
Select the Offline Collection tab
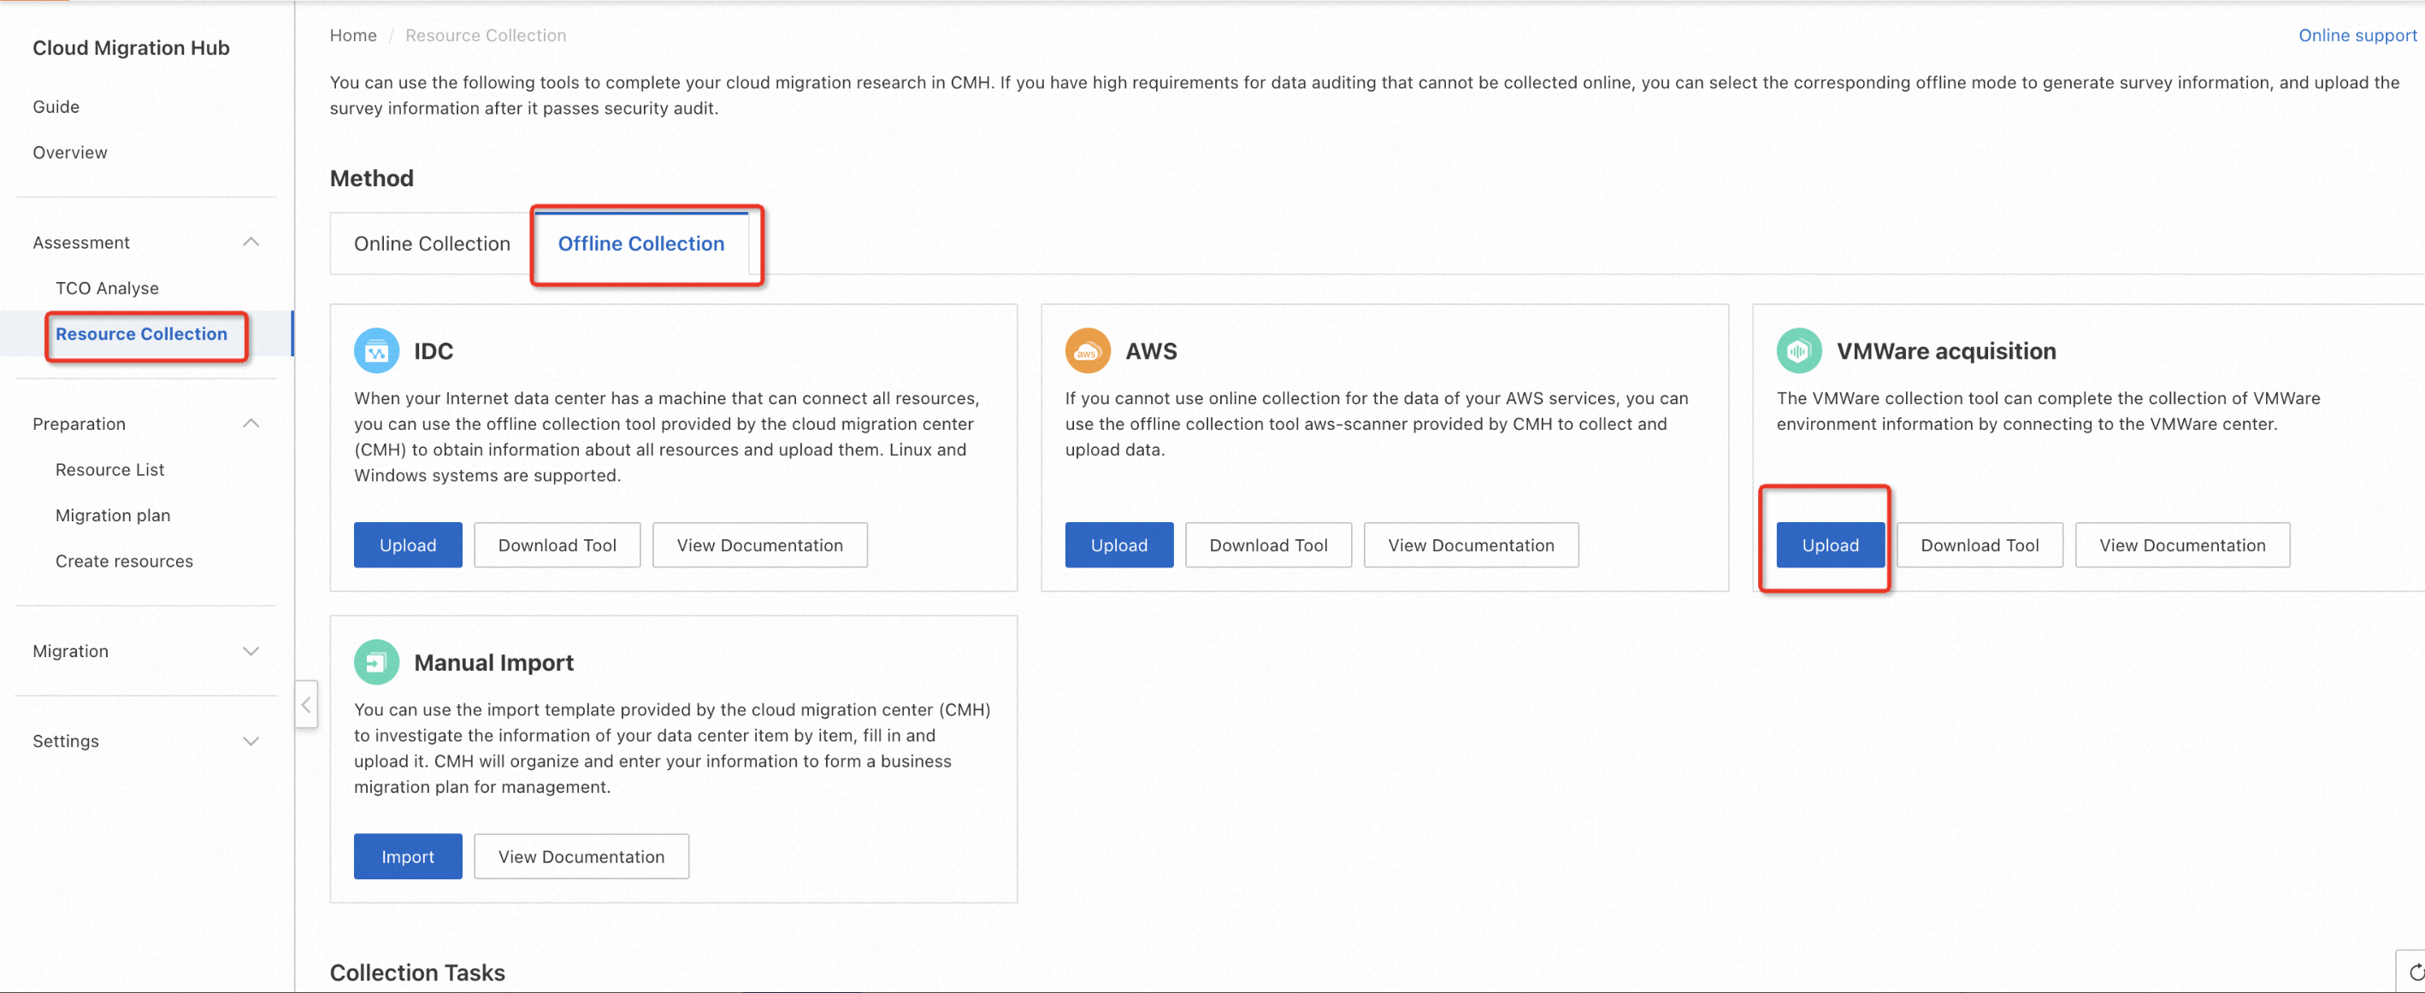coord(640,244)
